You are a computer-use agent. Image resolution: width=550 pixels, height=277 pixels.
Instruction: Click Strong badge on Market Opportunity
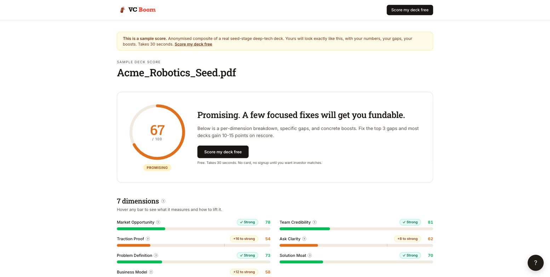pos(247,222)
